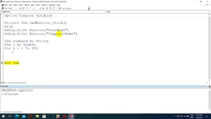Viewport: 211px width, 119px height.
Task: Expand the Click procedure dropdown
Action: pyautogui.click(x=208, y=12)
